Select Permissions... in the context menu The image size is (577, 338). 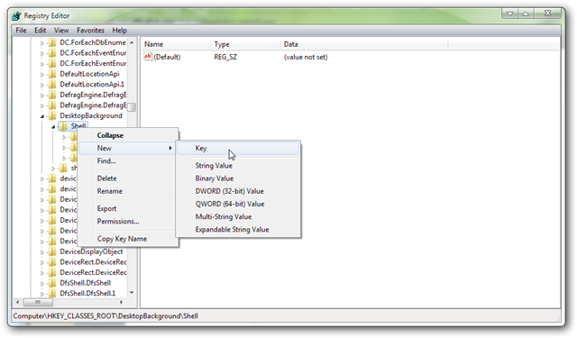(127, 222)
